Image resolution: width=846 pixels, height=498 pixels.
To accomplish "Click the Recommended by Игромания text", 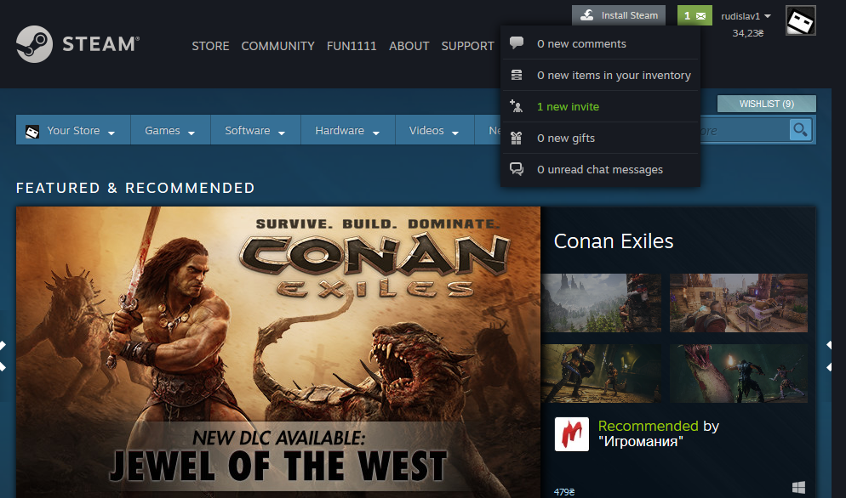I will (658, 433).
